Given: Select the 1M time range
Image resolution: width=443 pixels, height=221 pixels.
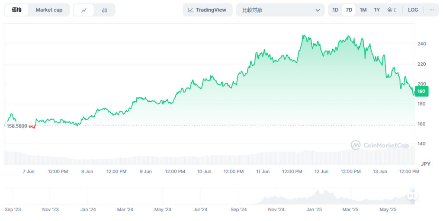Looking at the screenshot, I should [x=363, y=10].
